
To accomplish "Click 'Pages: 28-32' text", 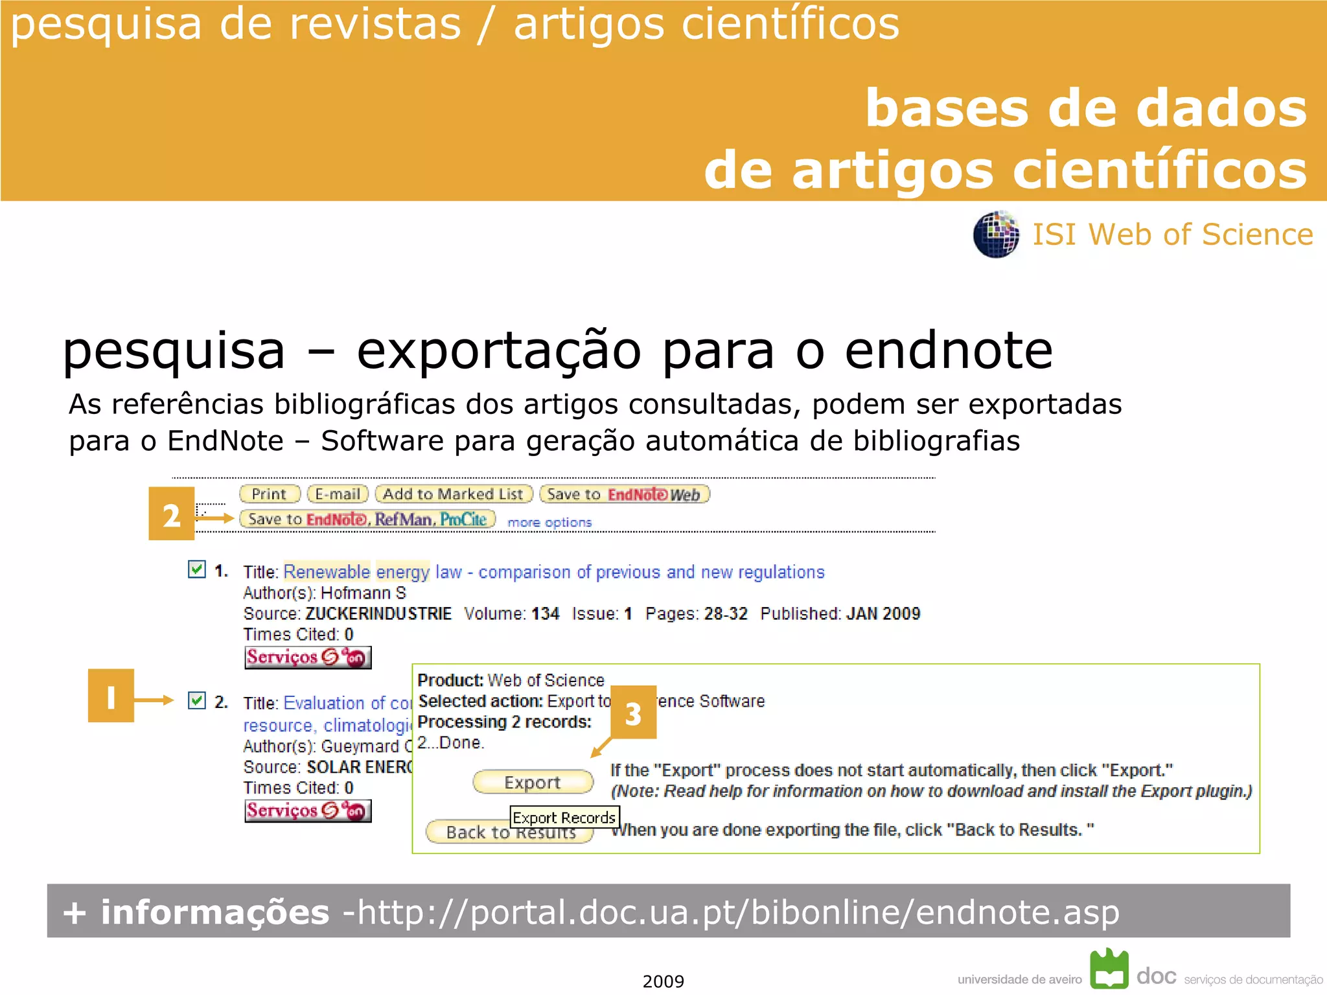I will [x=697, y=613].
